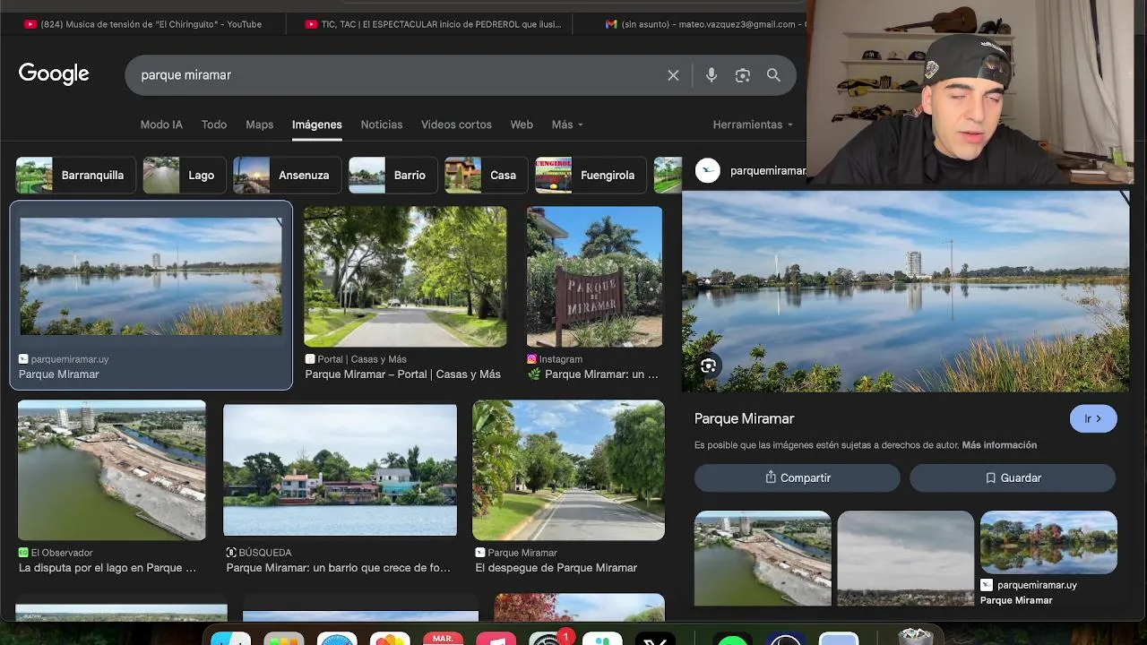The width and height of the screenshot is (1147, 645).
Task: Click the large lake preview image
Action: coord(905,291)
